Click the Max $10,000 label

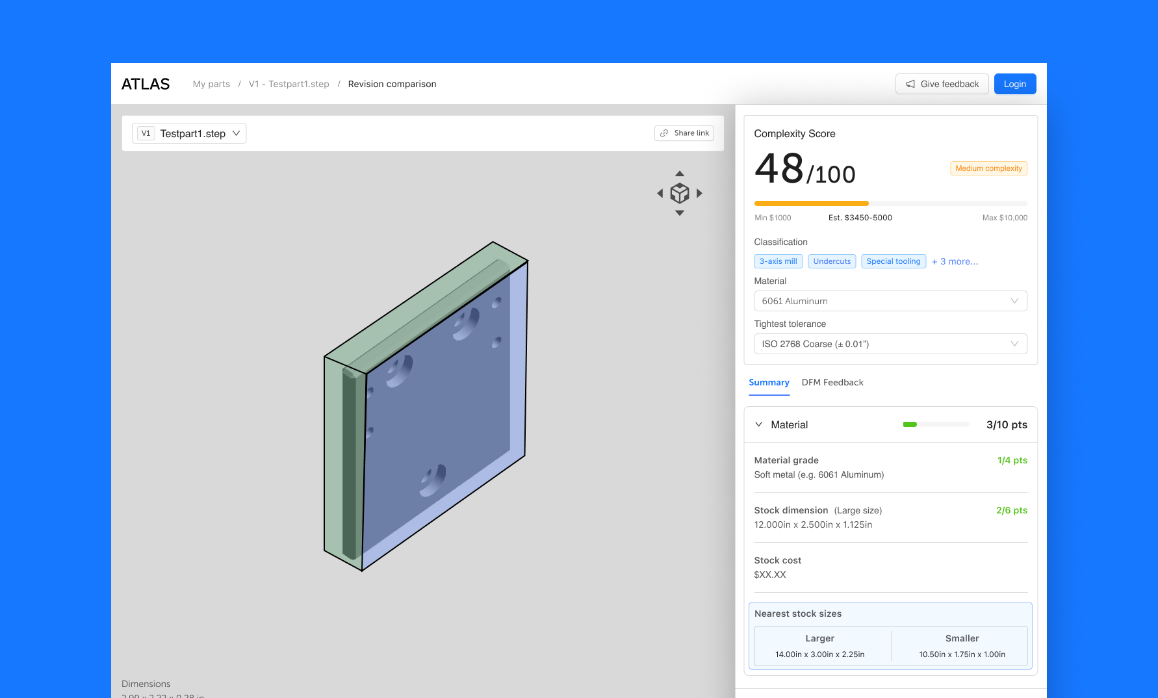coord(1005,218)
